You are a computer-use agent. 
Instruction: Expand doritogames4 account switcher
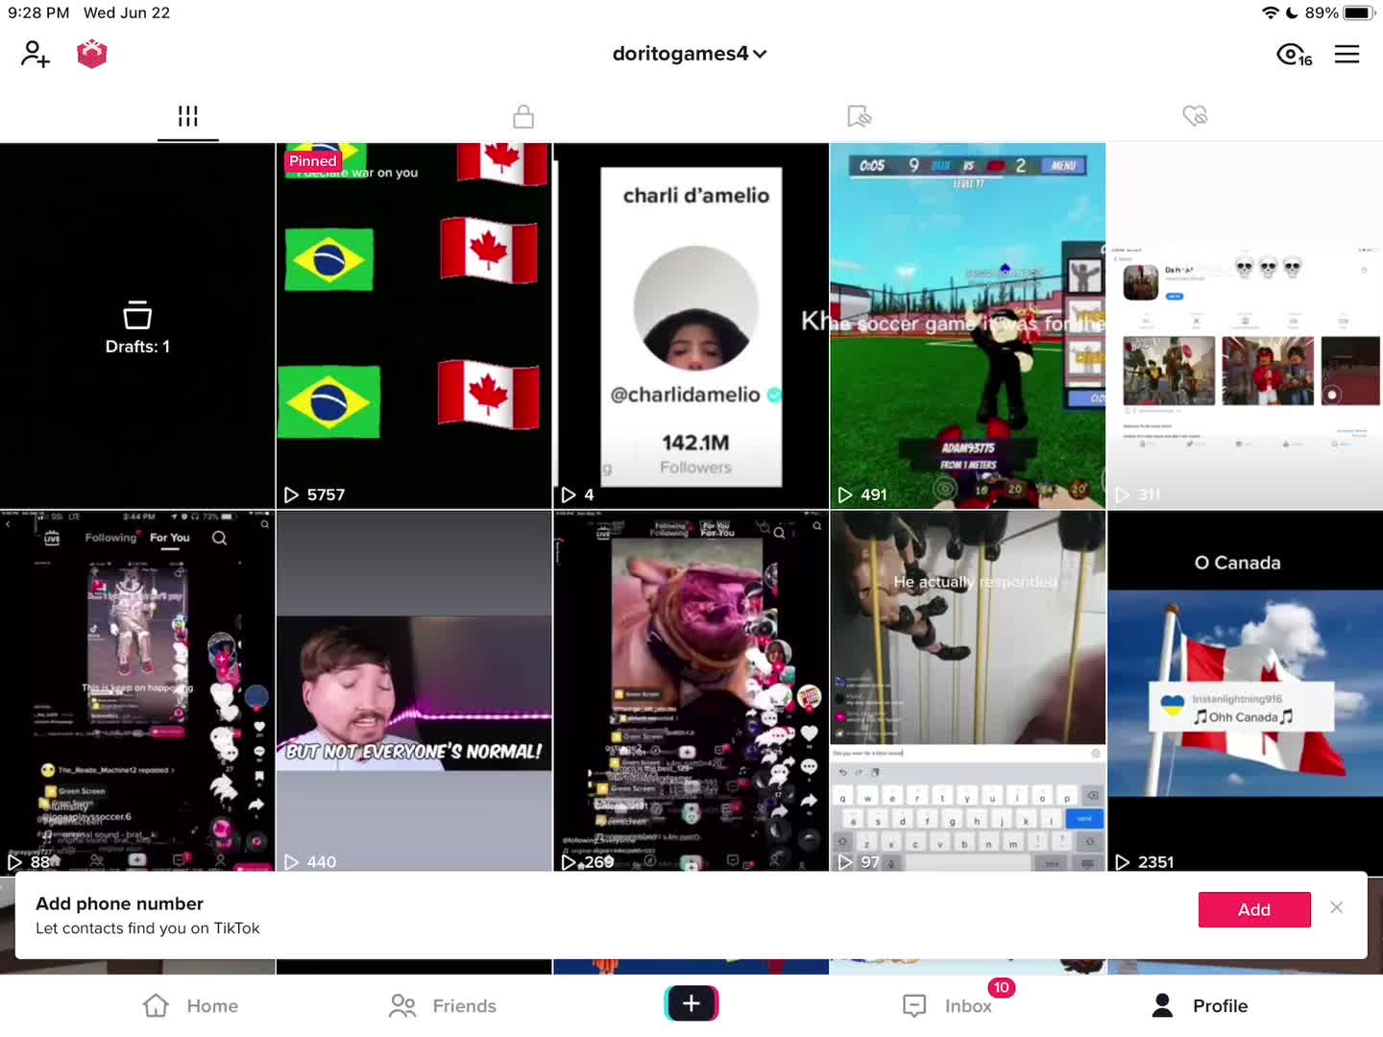tap(690, 54)
